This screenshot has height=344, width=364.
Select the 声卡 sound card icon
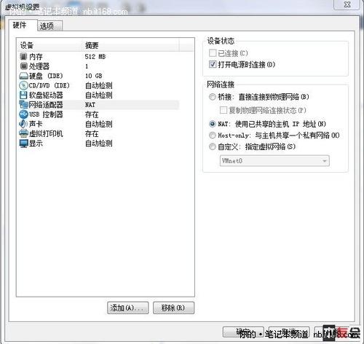tap(23, 124)
